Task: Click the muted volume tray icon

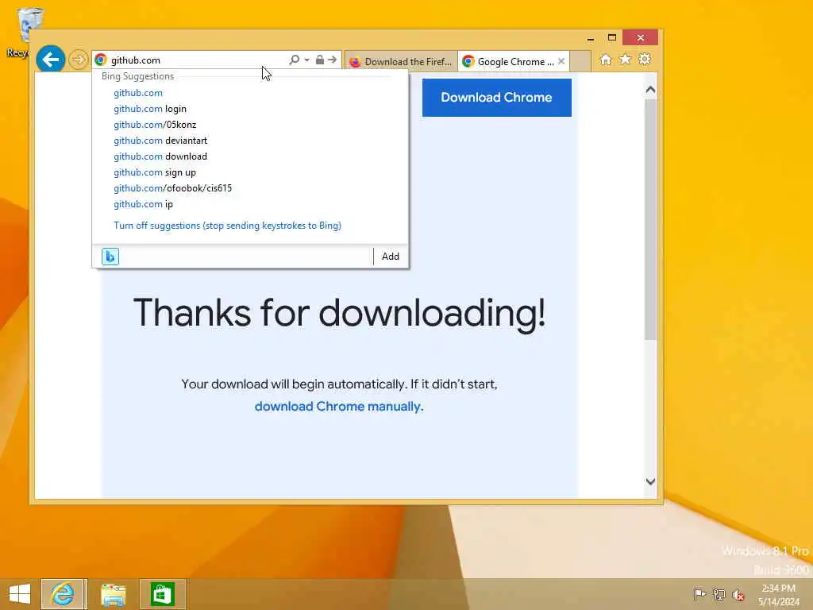Action: point(738,594)
